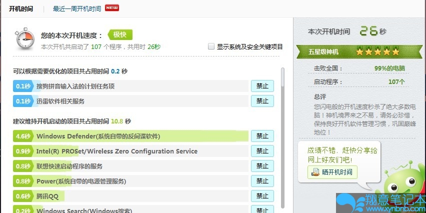Click the 建议维持开机启动的项目 heading
The height and width of the screenshot is (213, 426).
tap(71, 121)
